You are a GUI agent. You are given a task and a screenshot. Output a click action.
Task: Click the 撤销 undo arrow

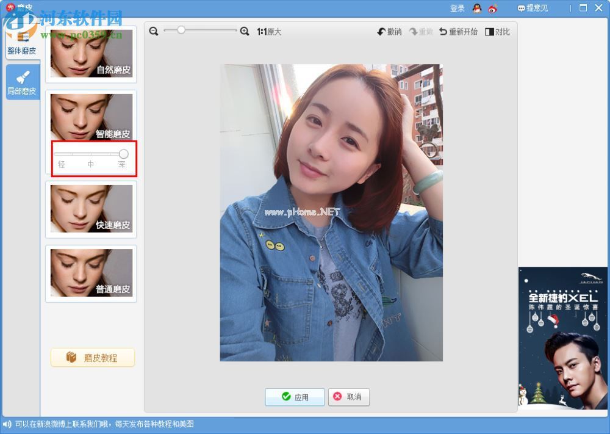pyautogui.click(x=389, y=32)
